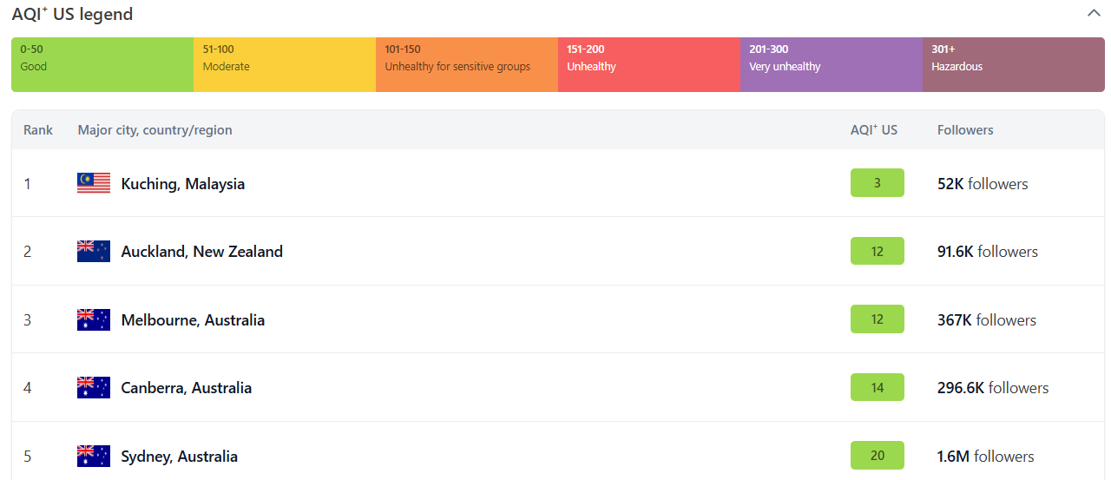Image resolution: width=1111 pixels, height=480 pixels.
Task: Click the yellow Moderate 51-100 legend swatch
Action: coord(285,64)
